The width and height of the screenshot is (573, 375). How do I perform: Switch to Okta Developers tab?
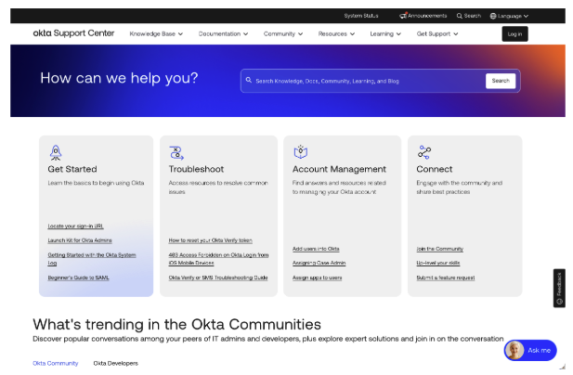115,363
